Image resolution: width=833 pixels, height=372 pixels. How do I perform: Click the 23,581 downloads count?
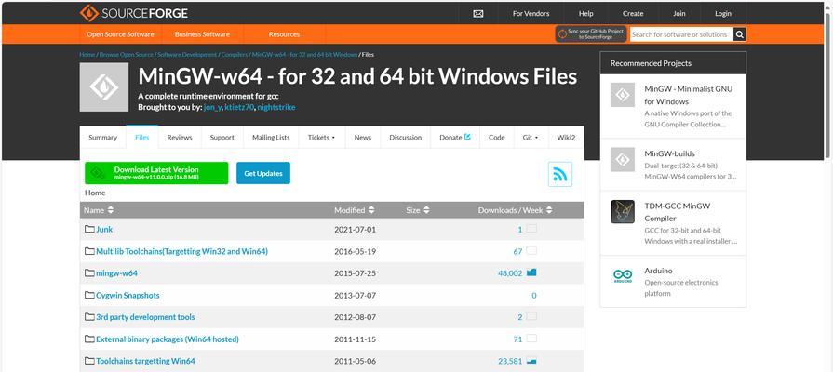click(x=511, y=361)
